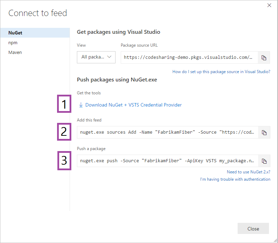
Task: Click the 'Add this feed' label
Action: click(89, 120)
